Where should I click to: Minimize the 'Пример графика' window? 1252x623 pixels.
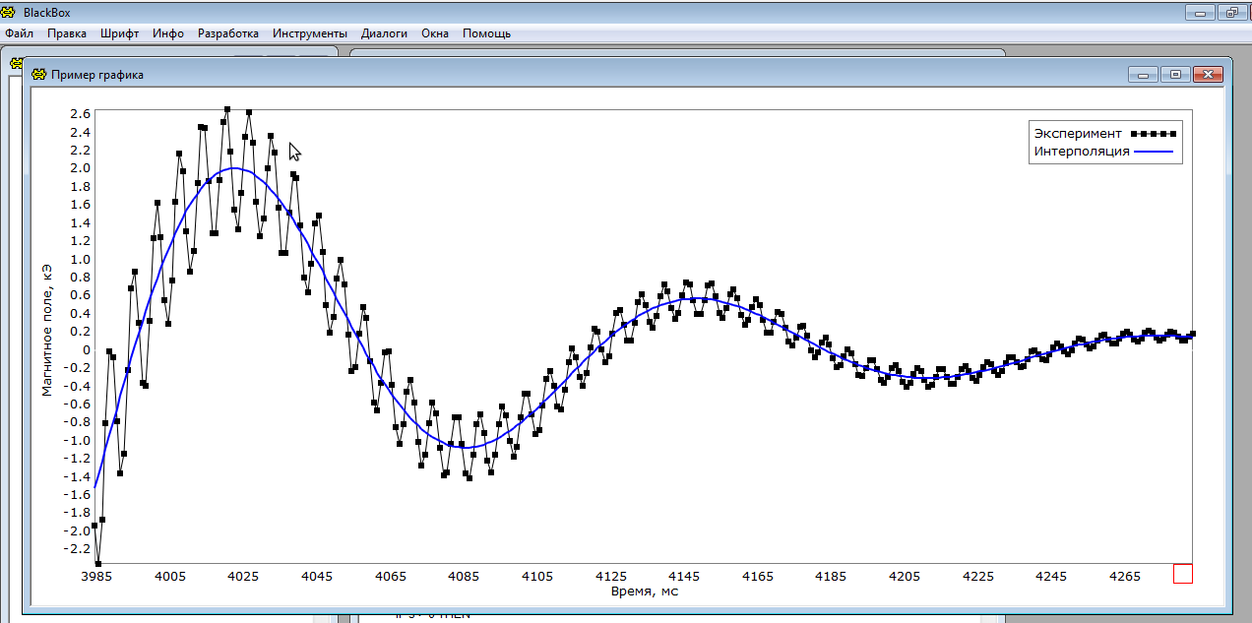pyautogui.click(x=1144, y=75)
